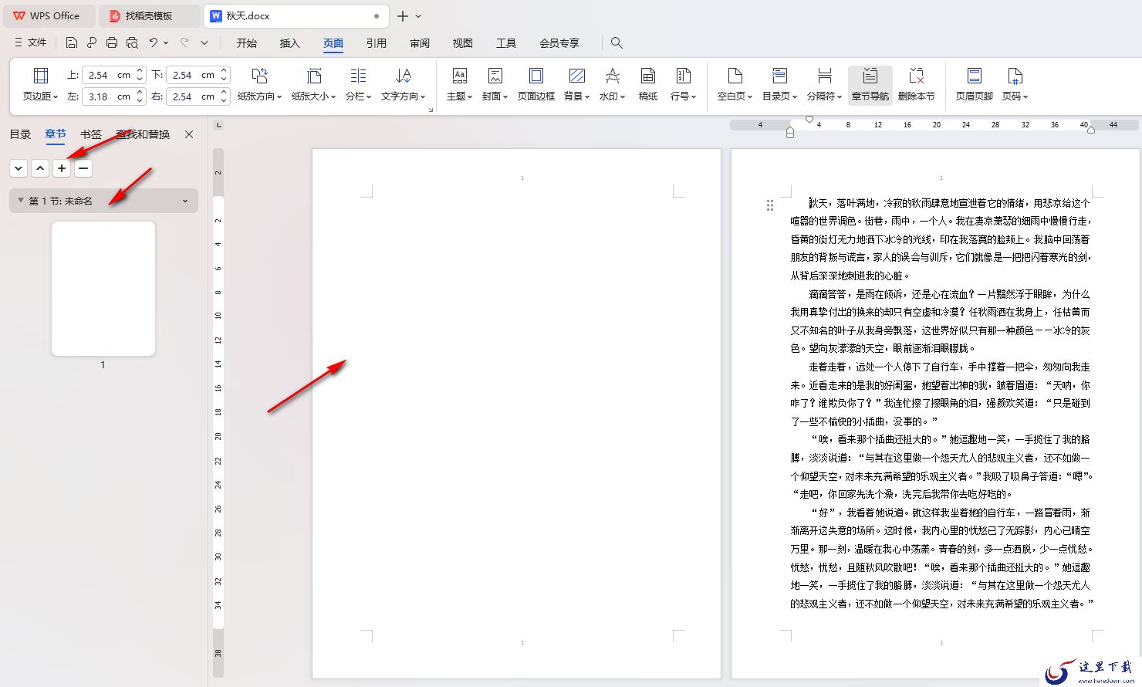Insert a 封面 cover page
The image size is (1142, 687).
[495, 84]
